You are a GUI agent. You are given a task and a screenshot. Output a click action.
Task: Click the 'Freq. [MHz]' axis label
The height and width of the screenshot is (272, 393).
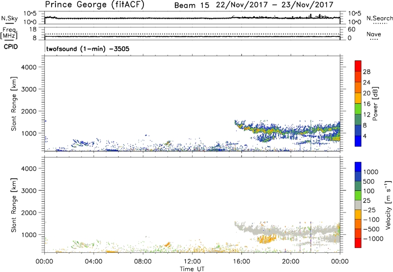pyautogui.click(x=9, y=33)
